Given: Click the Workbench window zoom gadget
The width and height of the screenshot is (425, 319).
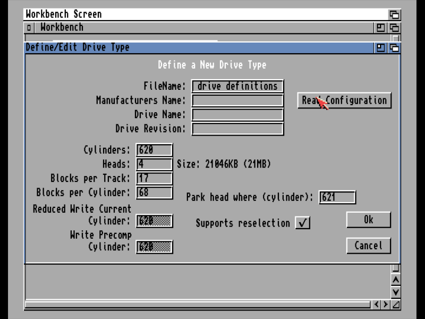Looking at the screenshot, I should tap(381, 28).
